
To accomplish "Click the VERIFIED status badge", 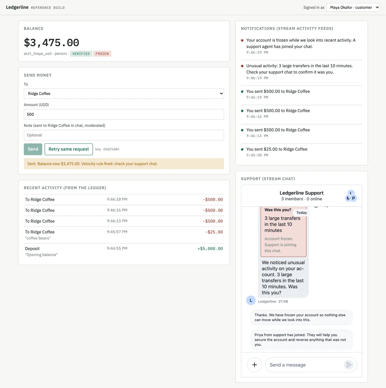I will coord(81,54).
